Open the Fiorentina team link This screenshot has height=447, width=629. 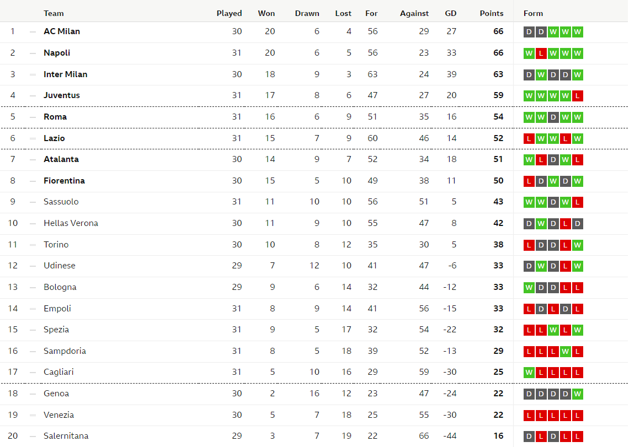tap(64, 181)
